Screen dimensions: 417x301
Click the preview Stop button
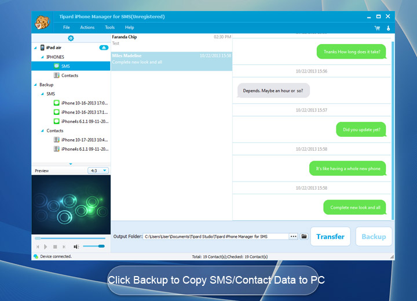[55, 246]
